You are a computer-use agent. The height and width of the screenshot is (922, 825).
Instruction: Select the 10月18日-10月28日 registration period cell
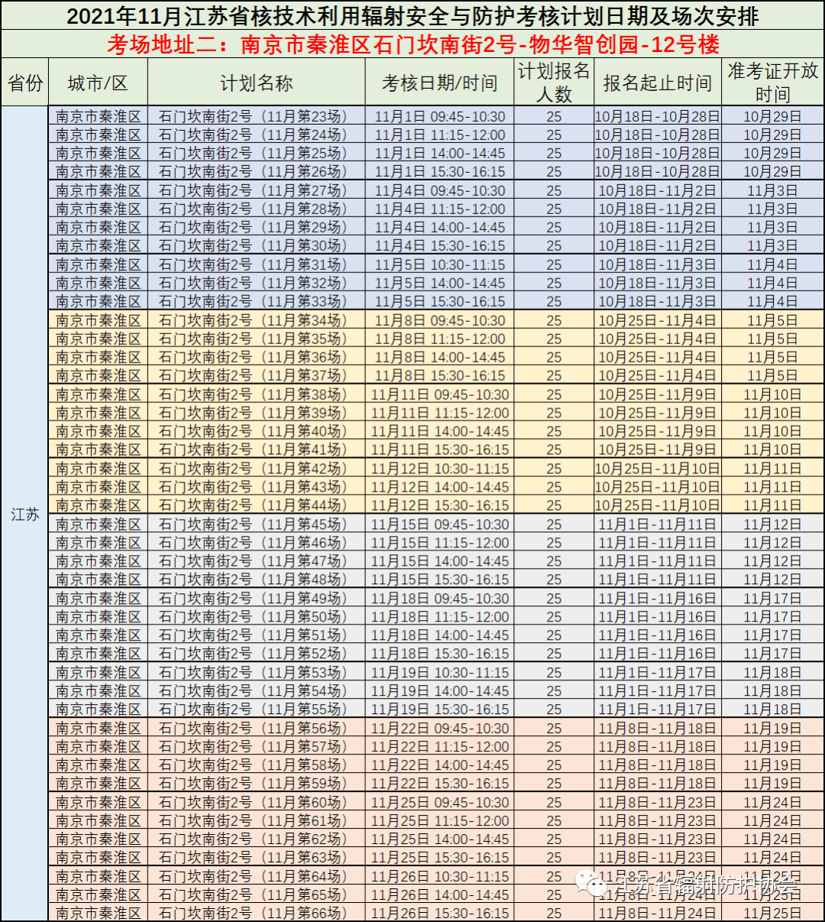pos(657,117)
